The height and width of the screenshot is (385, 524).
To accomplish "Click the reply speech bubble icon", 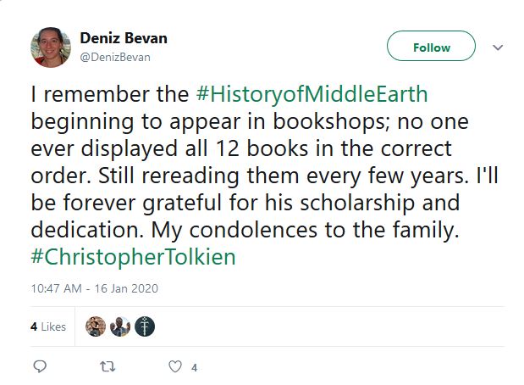I will pos(39,366).
